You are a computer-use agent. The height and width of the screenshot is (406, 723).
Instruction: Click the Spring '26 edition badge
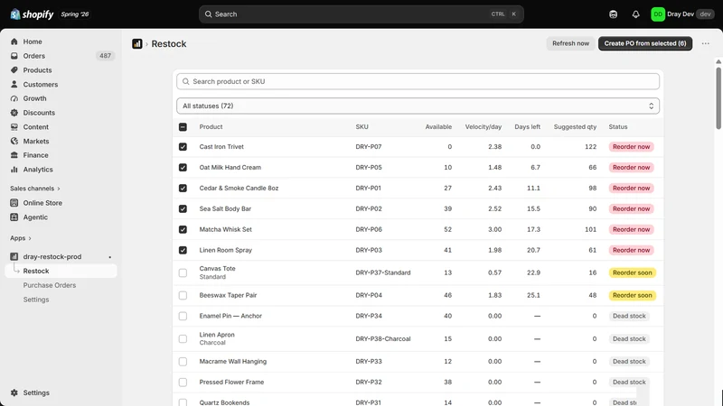(x=75, y=14)
